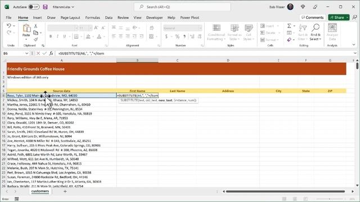Click the Copy icon
Image resolution: width=360 pixels, height=202 pixels.
coord(35,33)
